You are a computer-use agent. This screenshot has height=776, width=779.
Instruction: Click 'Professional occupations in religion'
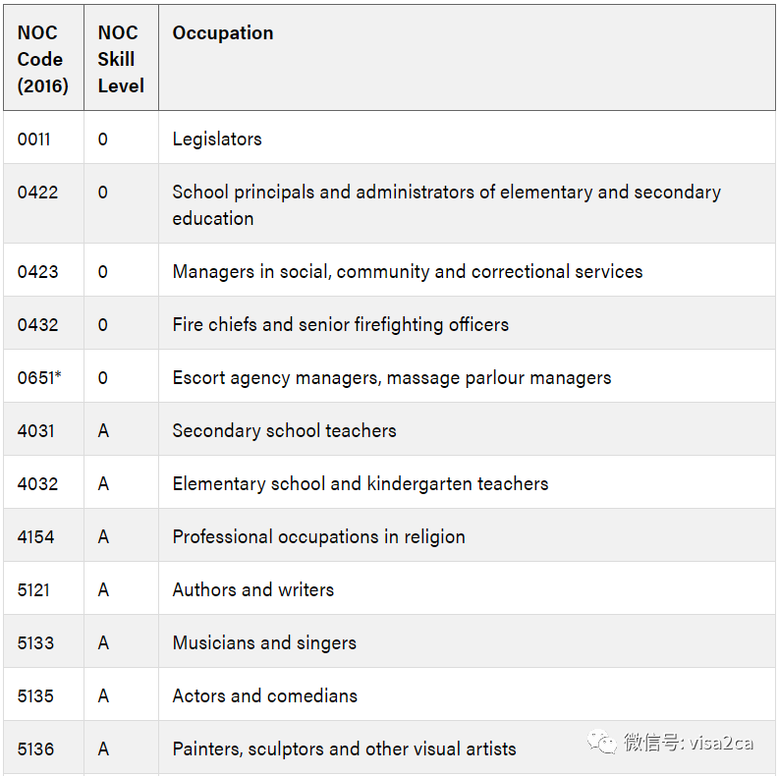[x=318, y=537]
